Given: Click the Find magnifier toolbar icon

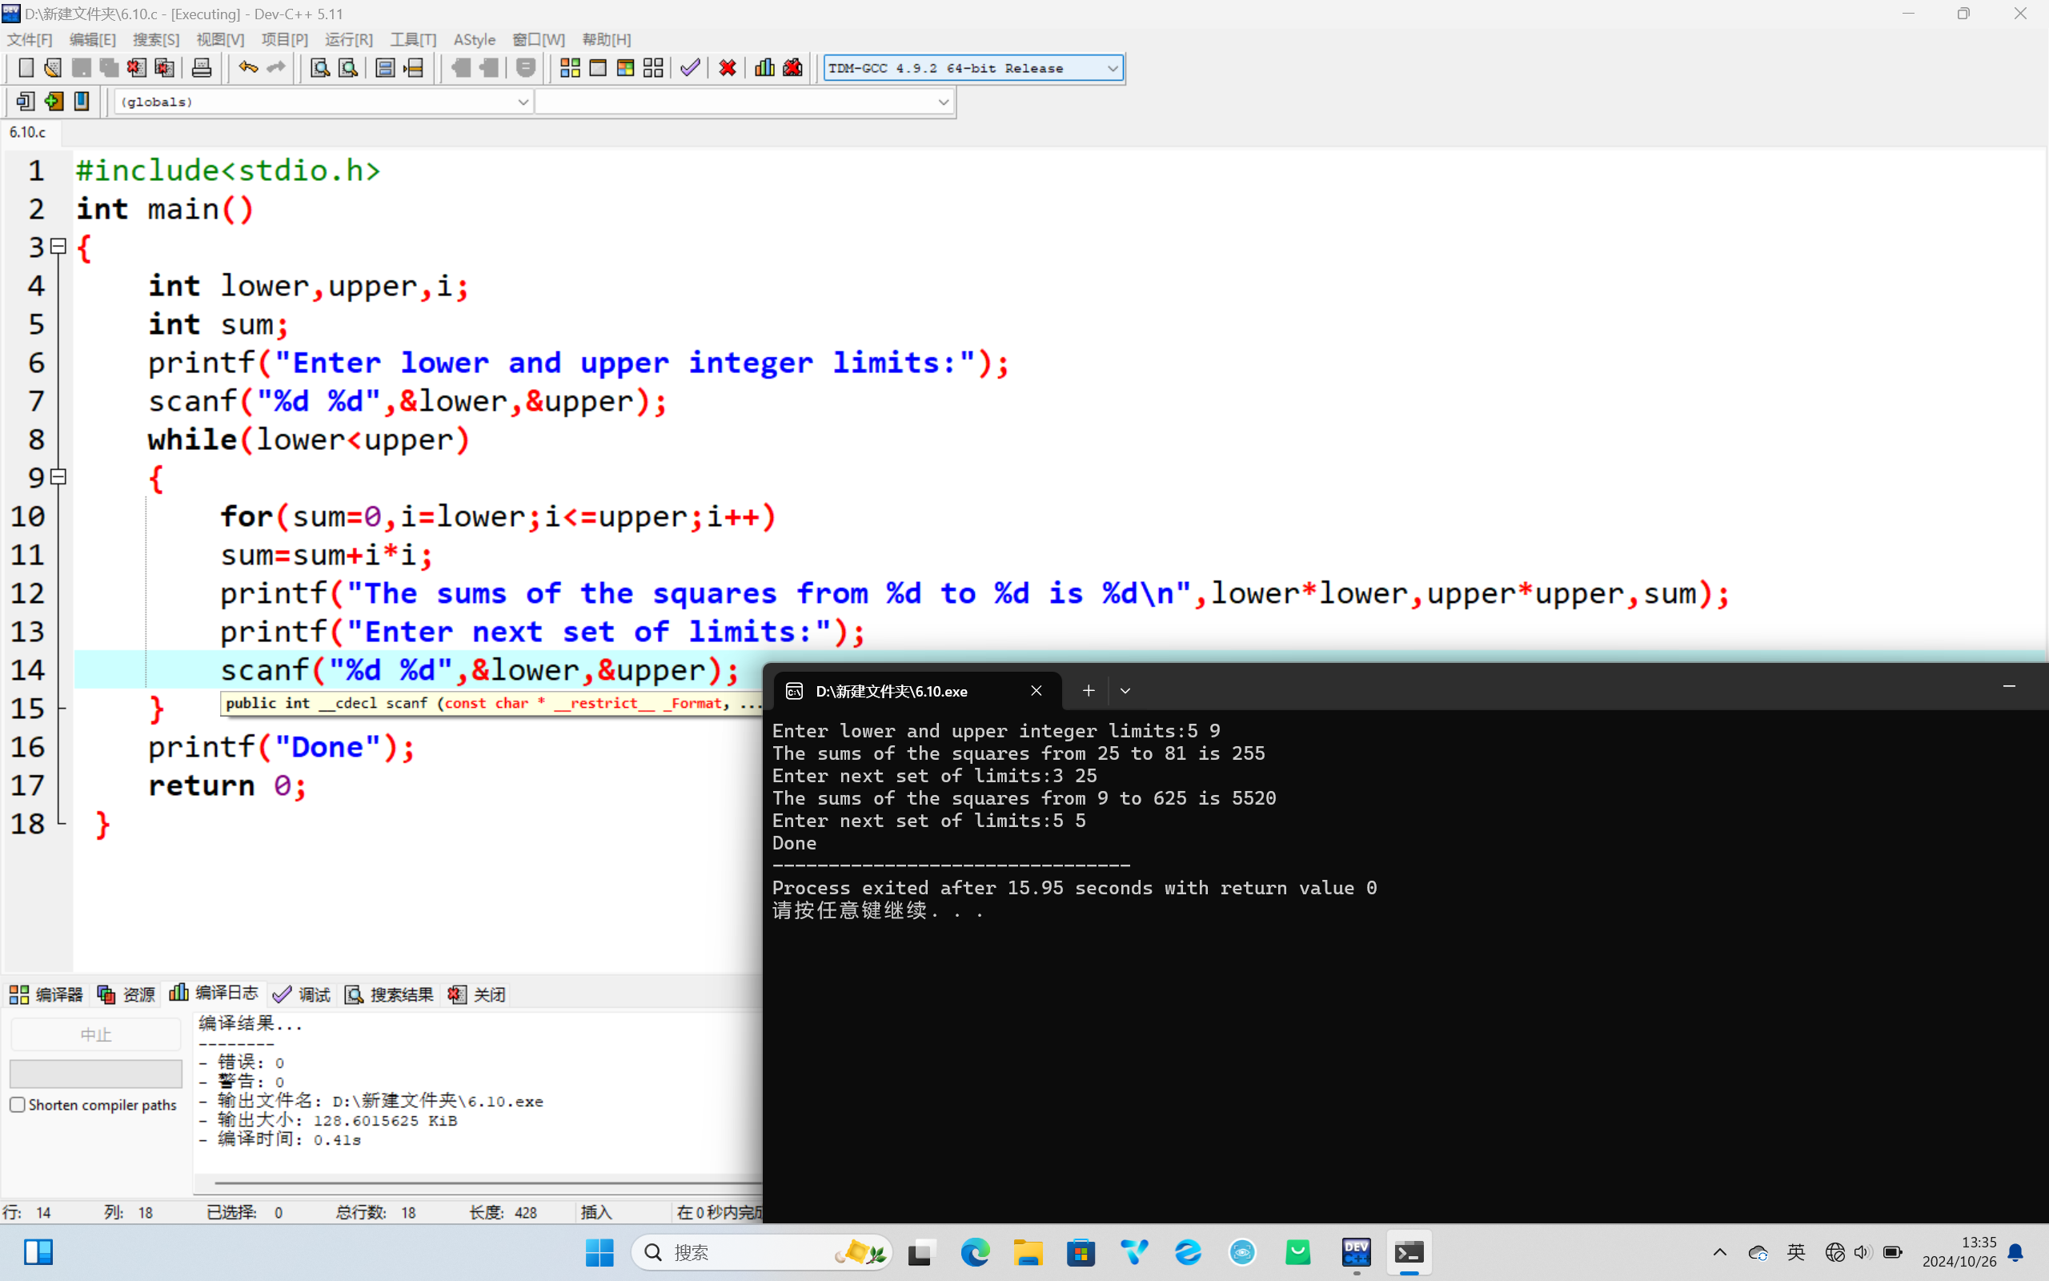Looking at the screenshot, I should point(320,68).
